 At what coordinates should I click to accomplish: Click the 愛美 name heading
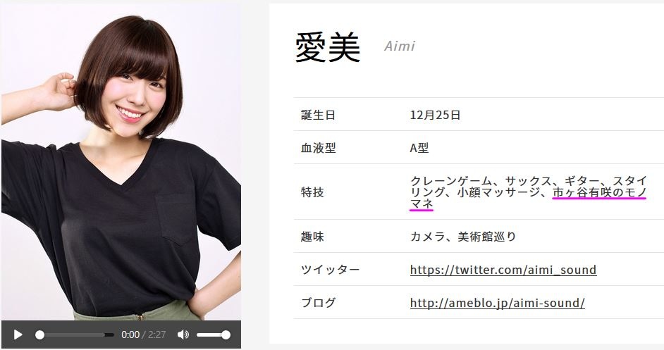point(327,47)
